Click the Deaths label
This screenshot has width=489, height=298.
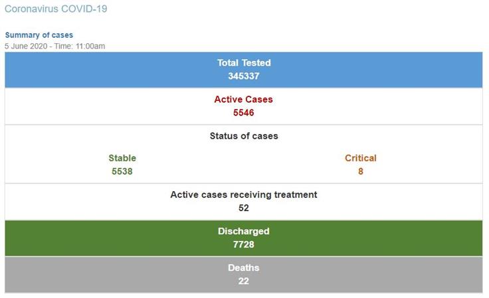[244, 268]
